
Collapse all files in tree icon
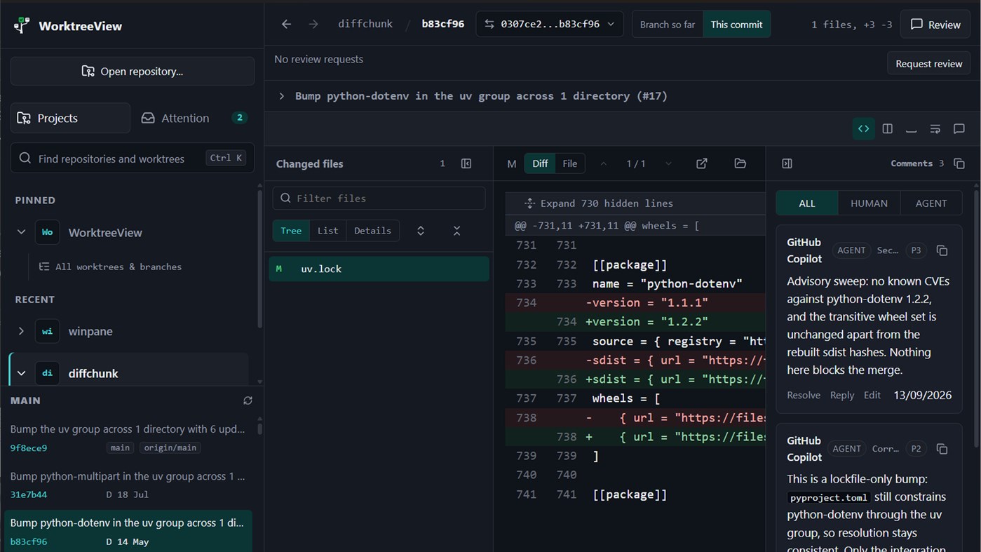pos(456,231)
